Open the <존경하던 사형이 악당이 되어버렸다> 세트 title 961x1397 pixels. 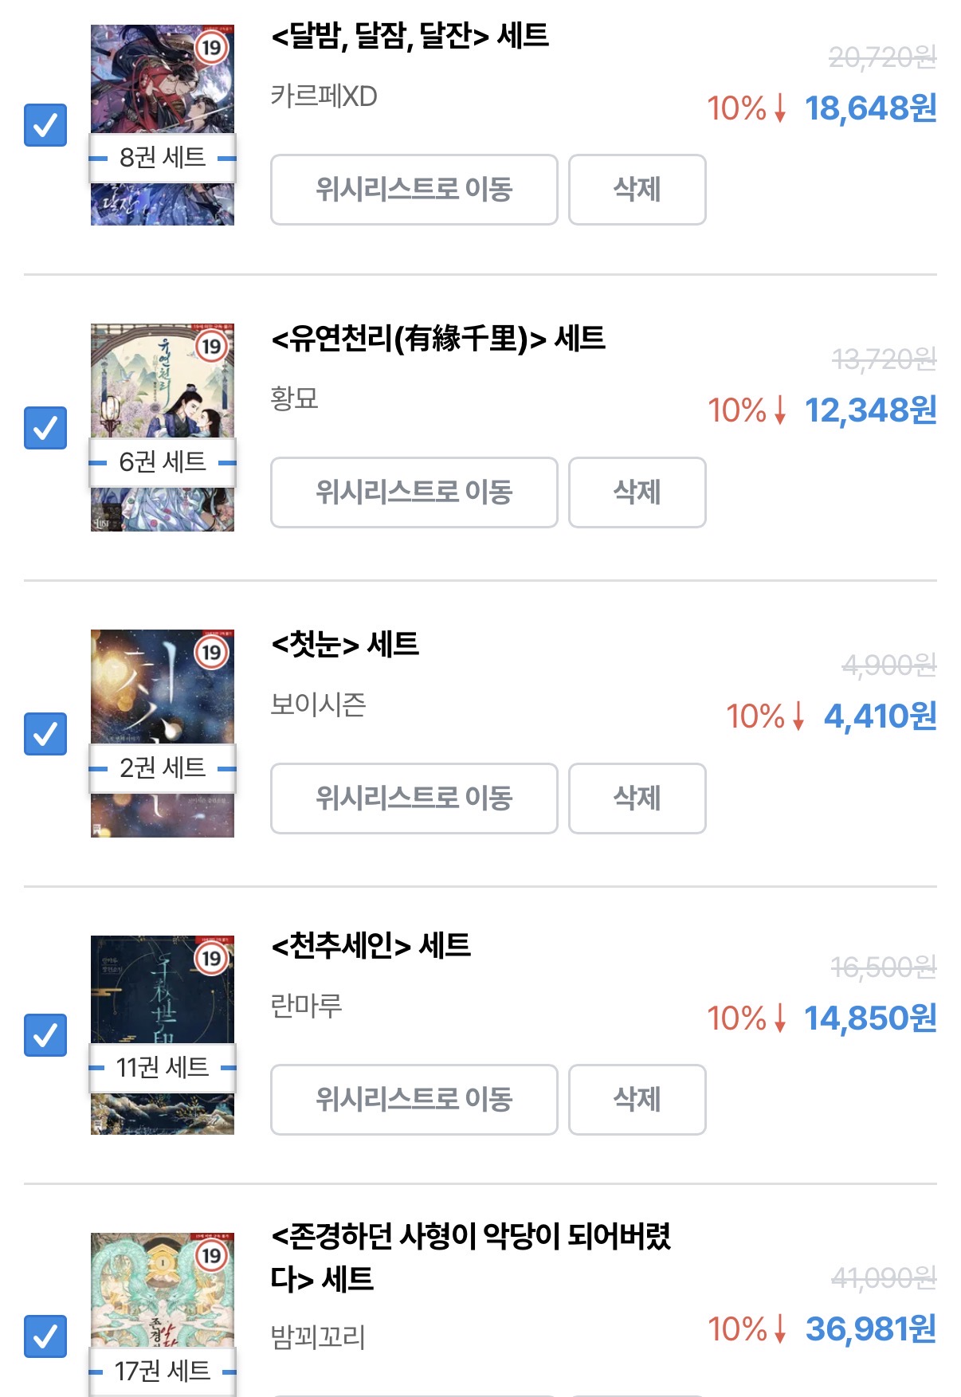(x=470, y=1258)
